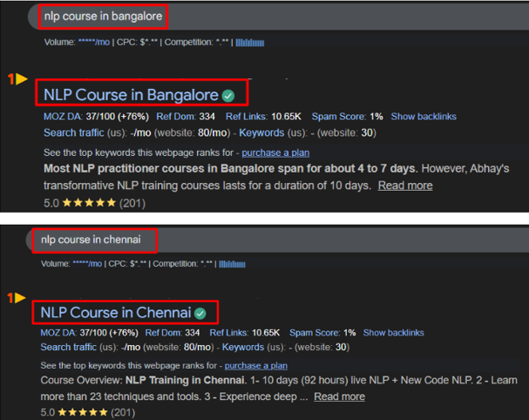This screenshot has height=420, width=529.
Task: Click the star rating under the Bangalore result
Action: [92, 203]
